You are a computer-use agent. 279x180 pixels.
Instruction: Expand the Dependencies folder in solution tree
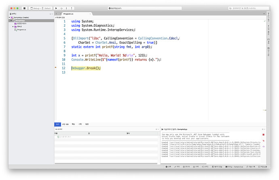click(x=13, y=27)
